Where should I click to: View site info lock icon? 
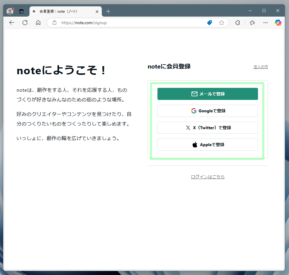(54, 23)
